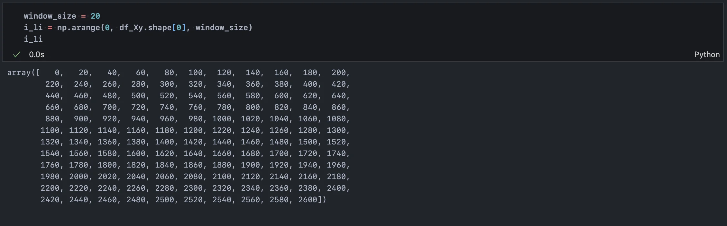Click the i_li on the last code line
The image size is (727, 226).
[33, 39]
